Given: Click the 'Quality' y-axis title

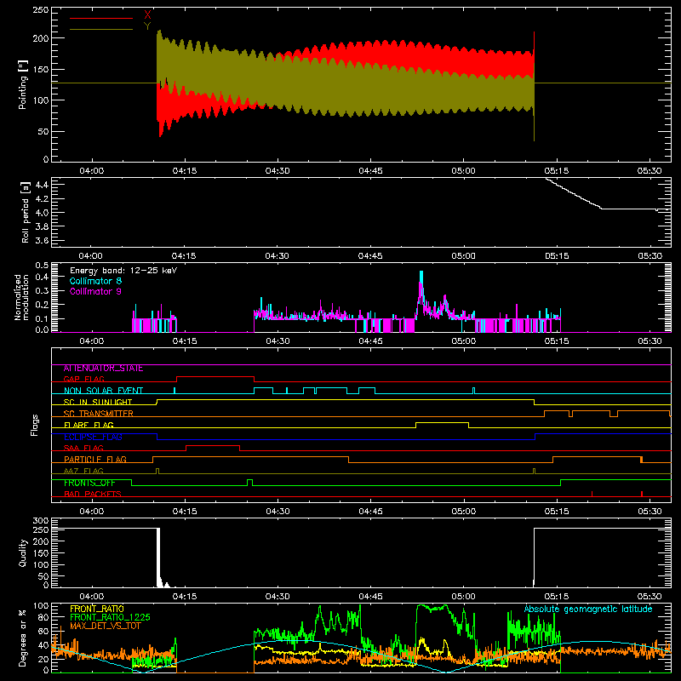Looking at the screenshot, I should [23, 552].
